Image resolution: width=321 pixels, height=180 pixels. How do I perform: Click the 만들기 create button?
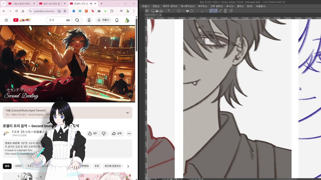[103, 20]
